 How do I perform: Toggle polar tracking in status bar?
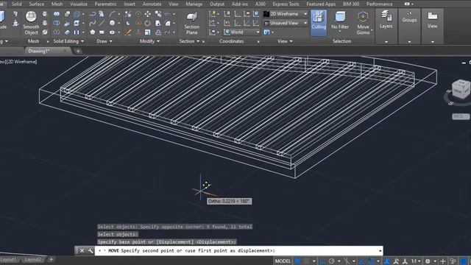coord(332,261)
